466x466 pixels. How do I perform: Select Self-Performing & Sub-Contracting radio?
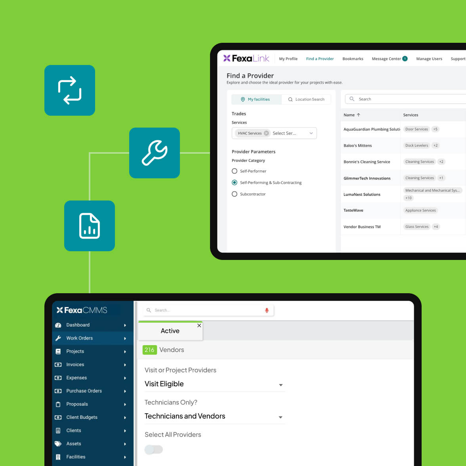[235, 182]
